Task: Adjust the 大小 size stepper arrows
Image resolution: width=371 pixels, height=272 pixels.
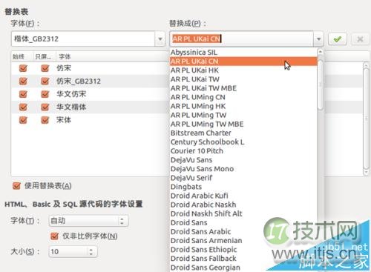Action: (91, 252)
